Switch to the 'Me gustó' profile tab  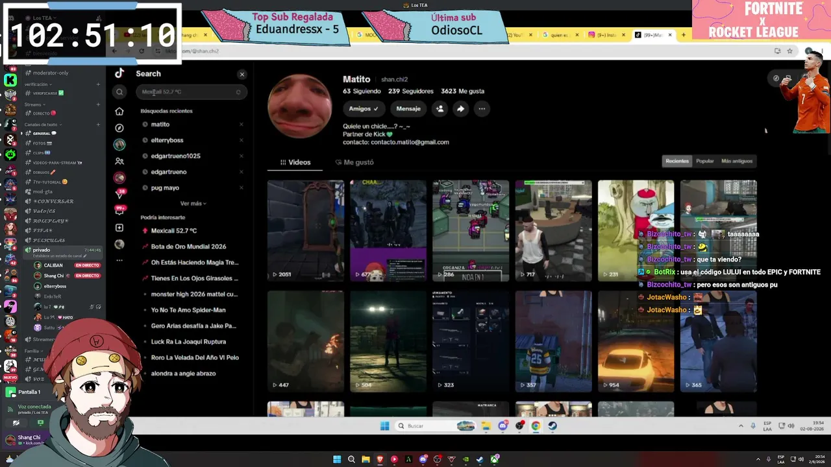354,162
